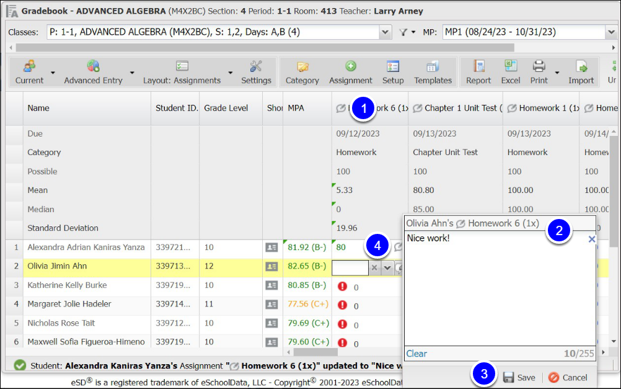Open the Report tool
The width and height of the screenshot is (621, 389).
478,72
